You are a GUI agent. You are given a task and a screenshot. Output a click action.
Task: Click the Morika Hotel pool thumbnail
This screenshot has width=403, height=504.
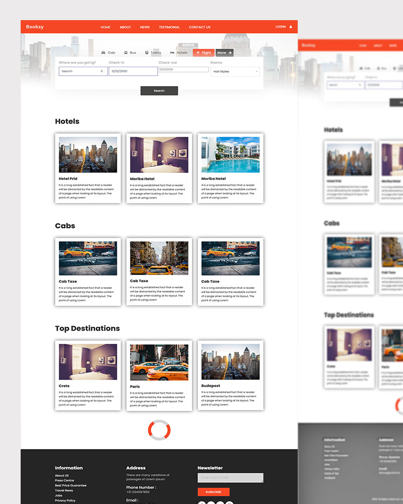click(x=230, y=154)
